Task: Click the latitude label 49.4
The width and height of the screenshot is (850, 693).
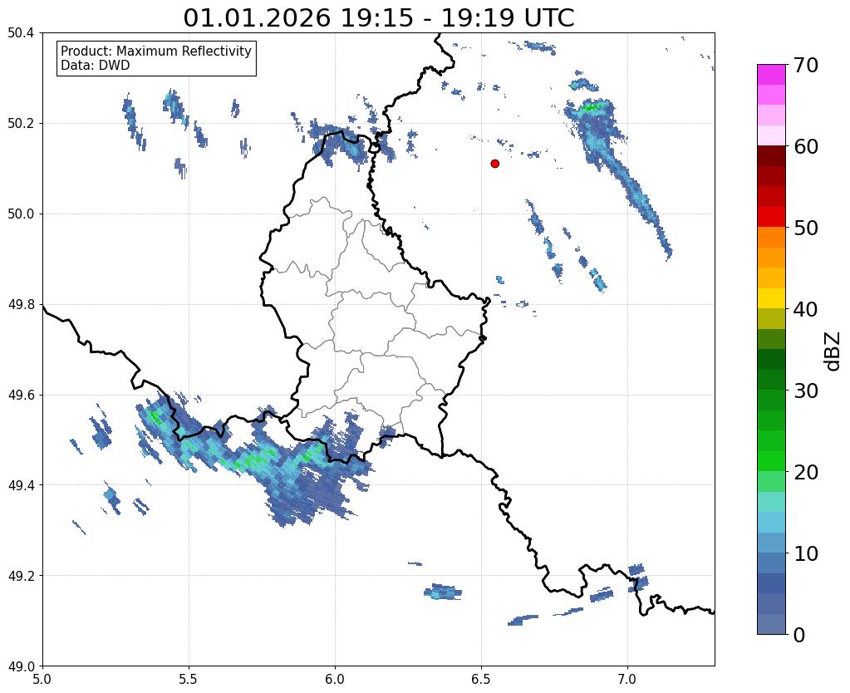Action: (x=21, y=485)
